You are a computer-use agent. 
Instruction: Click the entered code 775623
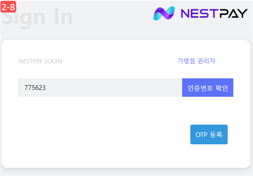(35, 88)
